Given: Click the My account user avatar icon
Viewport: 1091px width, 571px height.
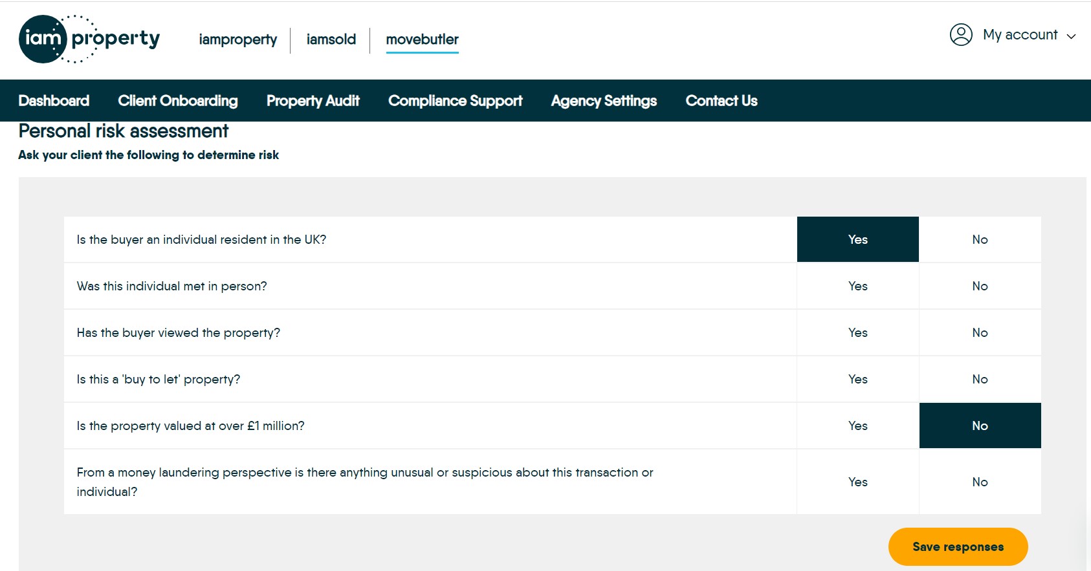Looking at the screenshot, I should (960, 35).
